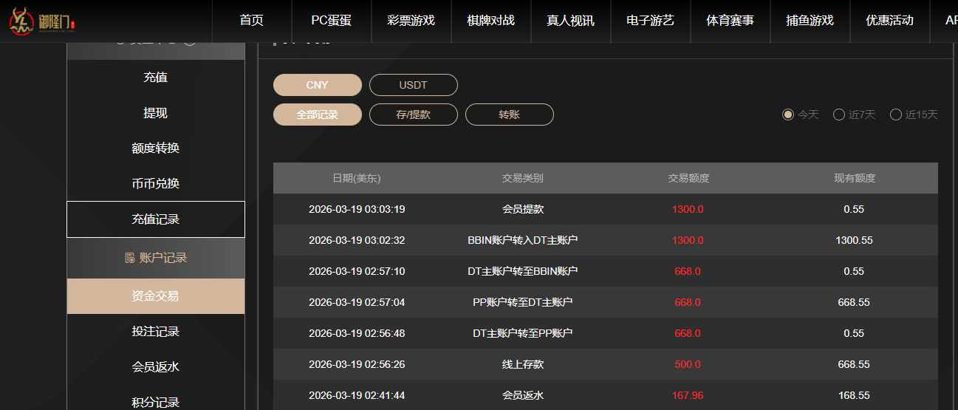Open 充值记录 in the sidebar
The image size is (958, 410).
[156, 219]
